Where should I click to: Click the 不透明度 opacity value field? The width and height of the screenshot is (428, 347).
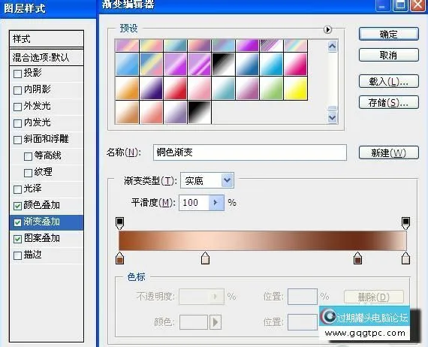pos(194,297)
